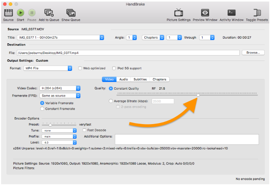Enable the Web optimized checkbox
This screenshot has height=185, width=270.
pyautogui.click(x=80, y=68)
